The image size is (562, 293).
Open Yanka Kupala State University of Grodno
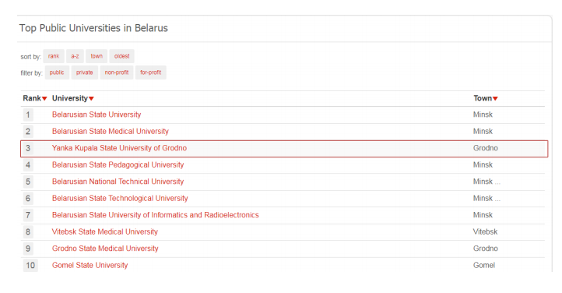pos(119,148)
